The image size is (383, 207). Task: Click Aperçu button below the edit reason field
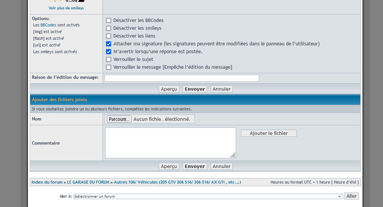tap(169, 89)
